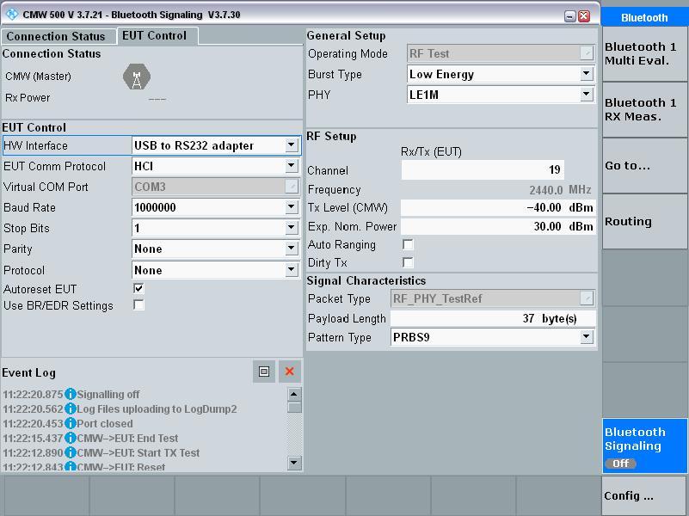Click the disabled Operating Mode dropdown
The height and width of the screenshot is (516, 689).
tap(501, 53)
